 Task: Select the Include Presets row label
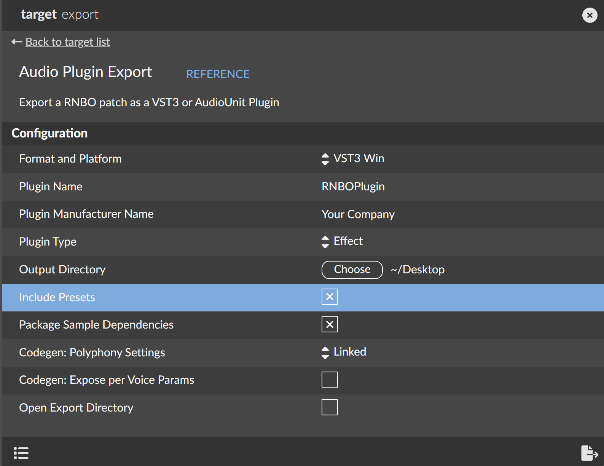57,297
